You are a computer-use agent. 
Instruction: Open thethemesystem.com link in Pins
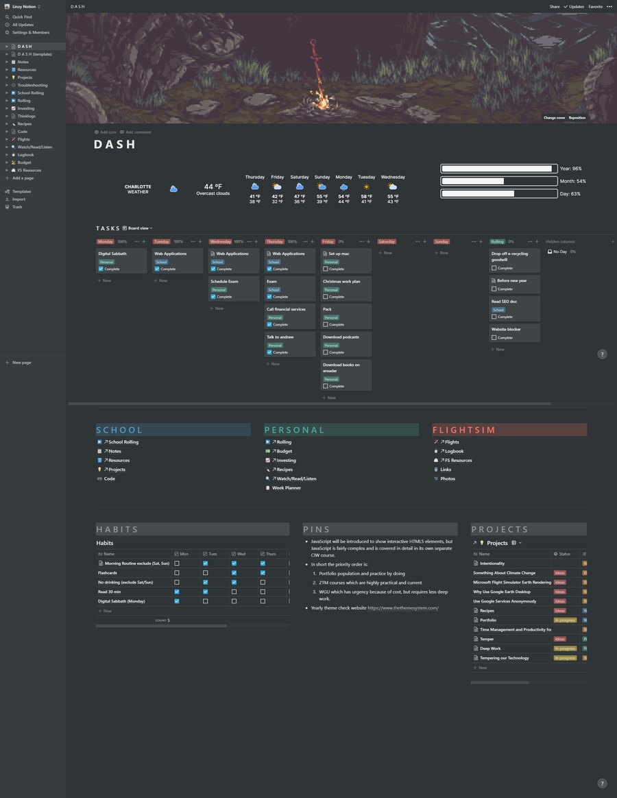[x=402, y=608]
